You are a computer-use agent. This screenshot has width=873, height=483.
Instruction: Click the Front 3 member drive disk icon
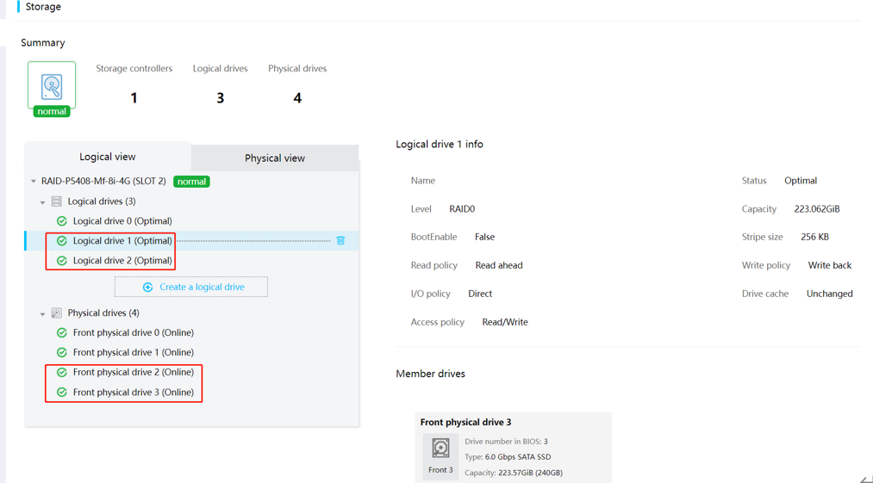pos(440,449)
